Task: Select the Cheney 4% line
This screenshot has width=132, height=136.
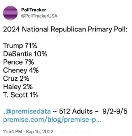Action: pyautogui.click(x=21, y=70)
